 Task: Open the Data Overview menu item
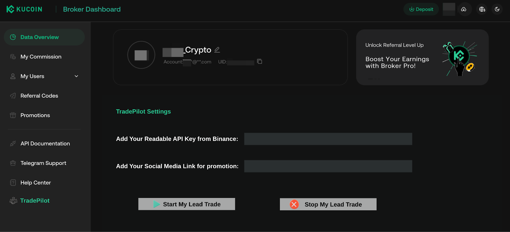[40, 37]
